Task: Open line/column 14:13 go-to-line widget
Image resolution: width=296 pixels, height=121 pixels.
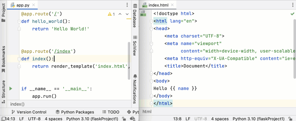Action: pyautogui.click(x=10, y=119)
